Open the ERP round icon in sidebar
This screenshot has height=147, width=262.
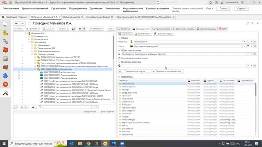5,85
